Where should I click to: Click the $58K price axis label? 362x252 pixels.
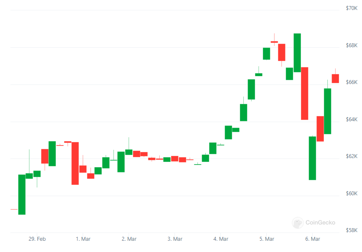[351, 230]
